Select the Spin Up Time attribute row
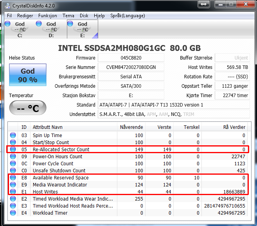 click(128, 135)
